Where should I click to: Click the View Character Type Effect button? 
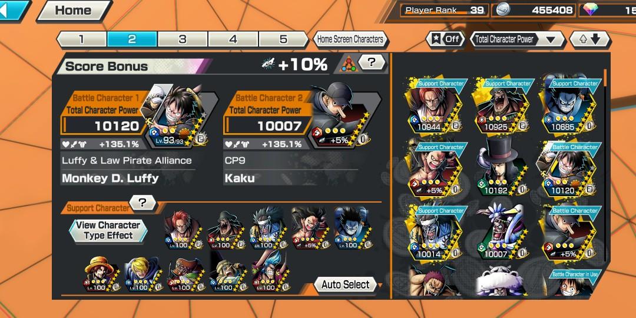point(108,230)
